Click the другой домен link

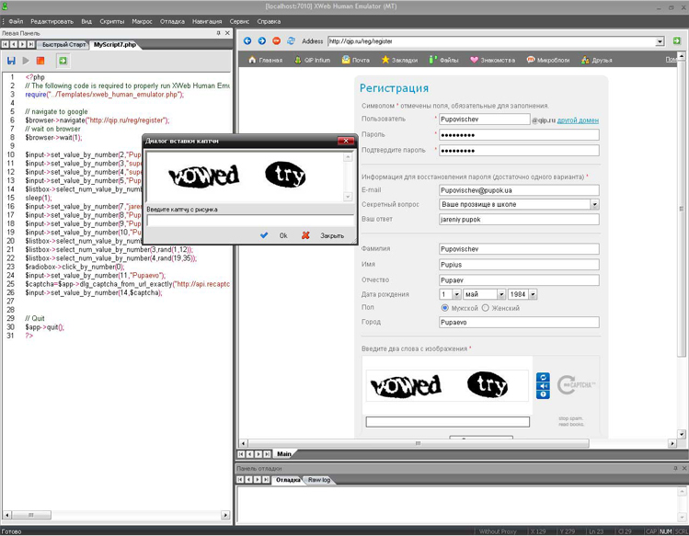[578, 120]
